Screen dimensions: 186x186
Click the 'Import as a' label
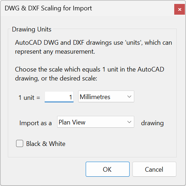[35, 123]
